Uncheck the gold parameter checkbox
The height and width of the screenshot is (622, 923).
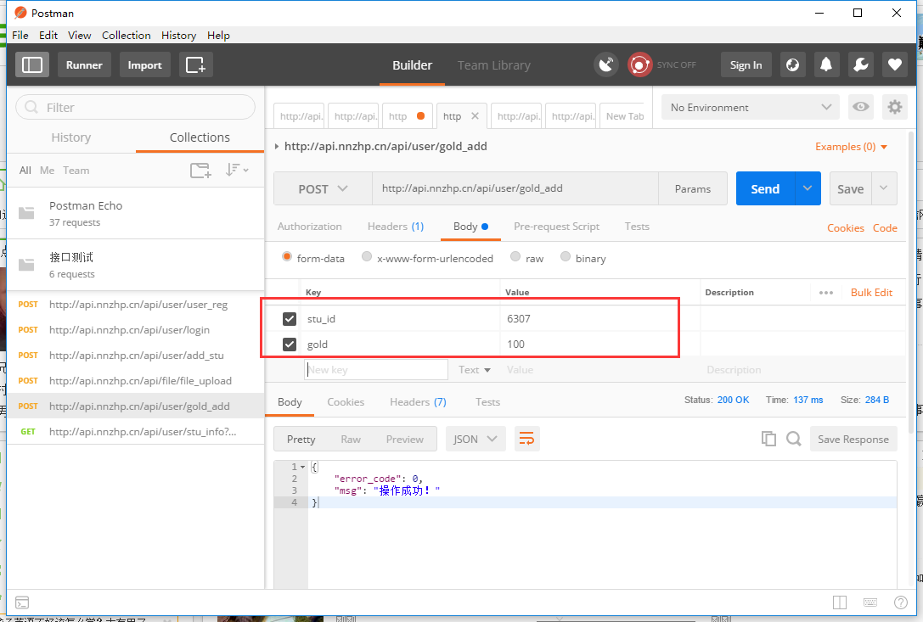289,345
